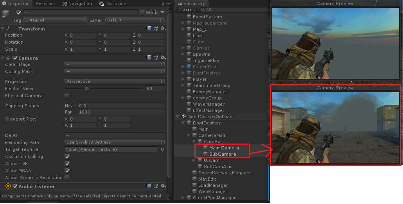Toggle the Allow MSAA checkbox
This screenshot has width=403, height=204.
click(x=67, y=170)
